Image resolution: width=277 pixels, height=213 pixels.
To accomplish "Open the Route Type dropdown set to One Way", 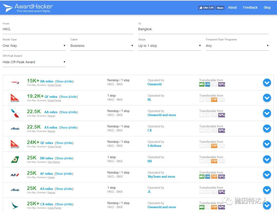I will coord(34,46).
